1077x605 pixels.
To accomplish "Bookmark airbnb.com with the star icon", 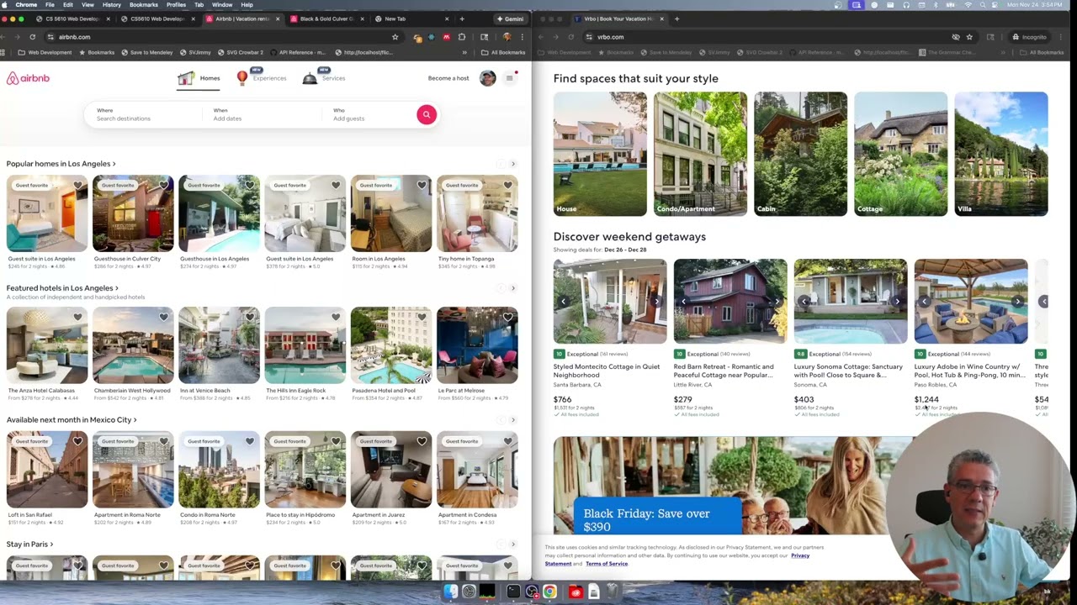I will pyautogui.click(x=395, y=37).
